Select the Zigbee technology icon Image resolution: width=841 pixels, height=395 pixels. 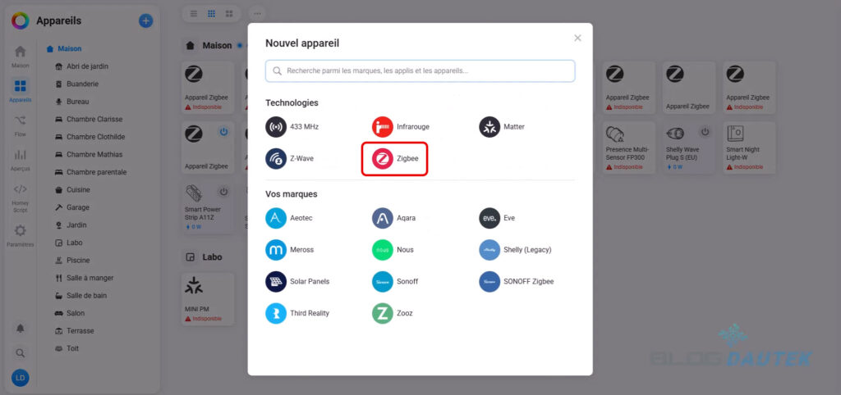(x=383, y=158)
